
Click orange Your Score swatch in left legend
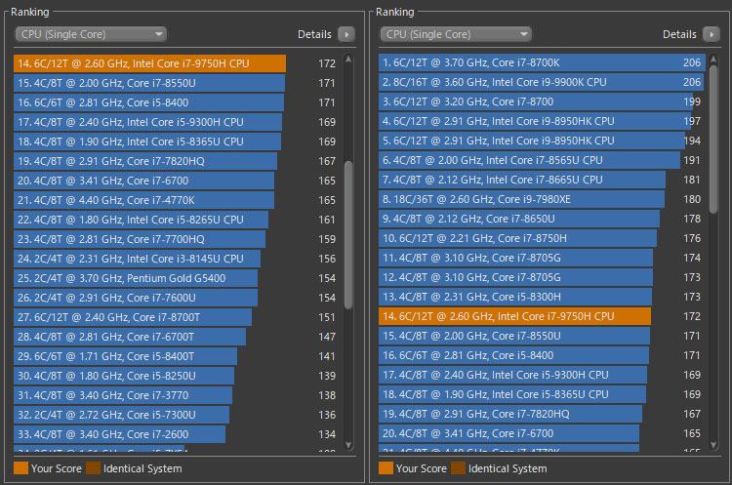pyautogui.click(x=20, y=468)
